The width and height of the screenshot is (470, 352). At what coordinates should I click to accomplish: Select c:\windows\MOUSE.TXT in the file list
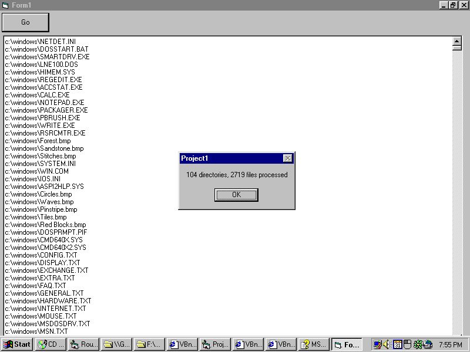(x=41, y=316)
